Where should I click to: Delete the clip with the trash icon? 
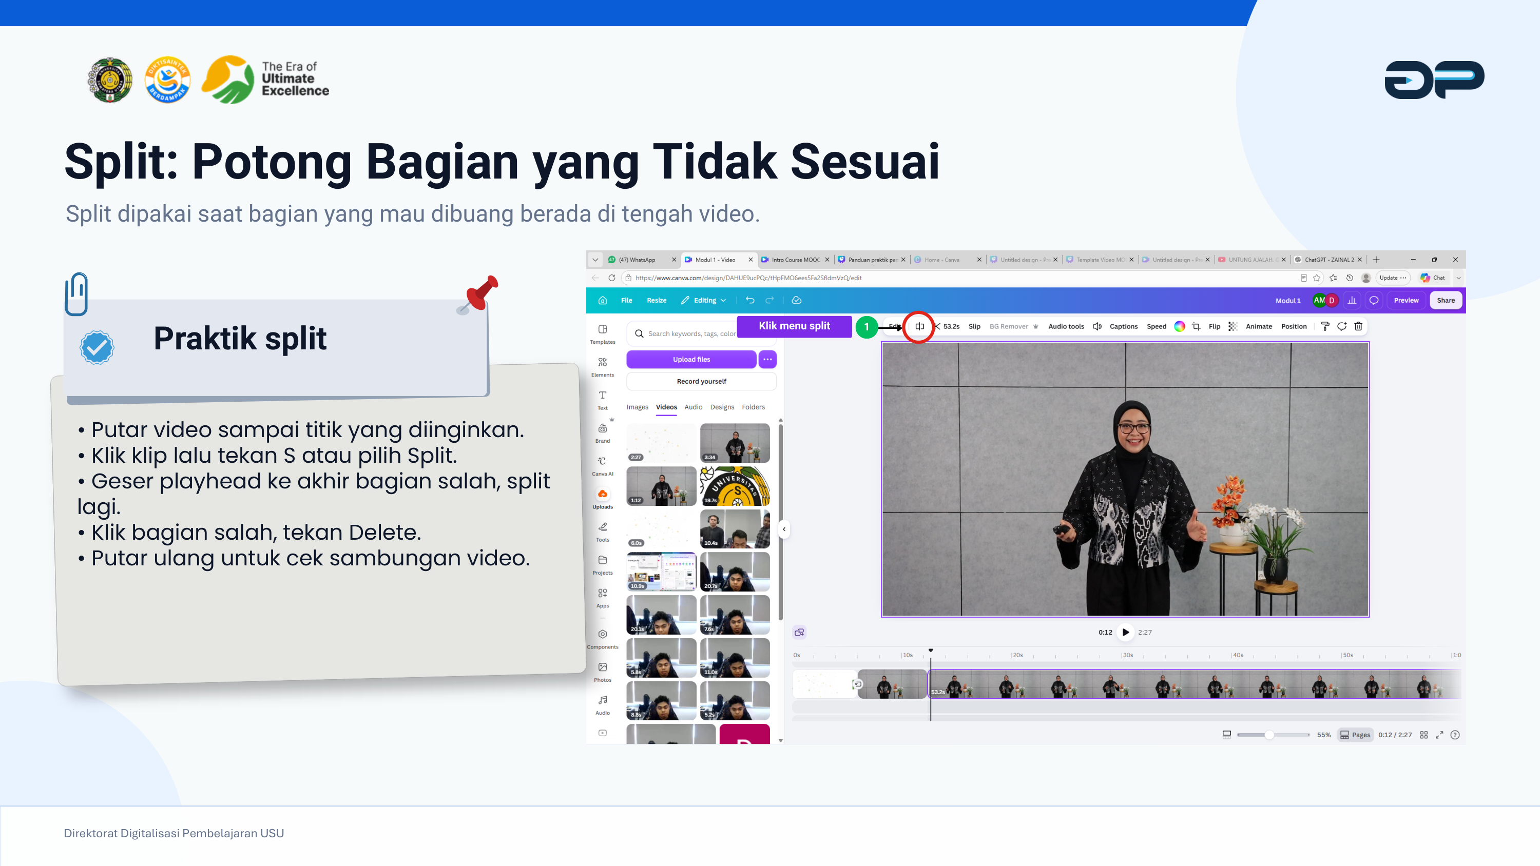[1358, 326]
